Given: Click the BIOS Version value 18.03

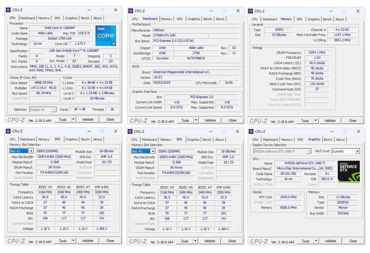Looking at the screenshot, I should pyautogui.click(x=196, y=77).
